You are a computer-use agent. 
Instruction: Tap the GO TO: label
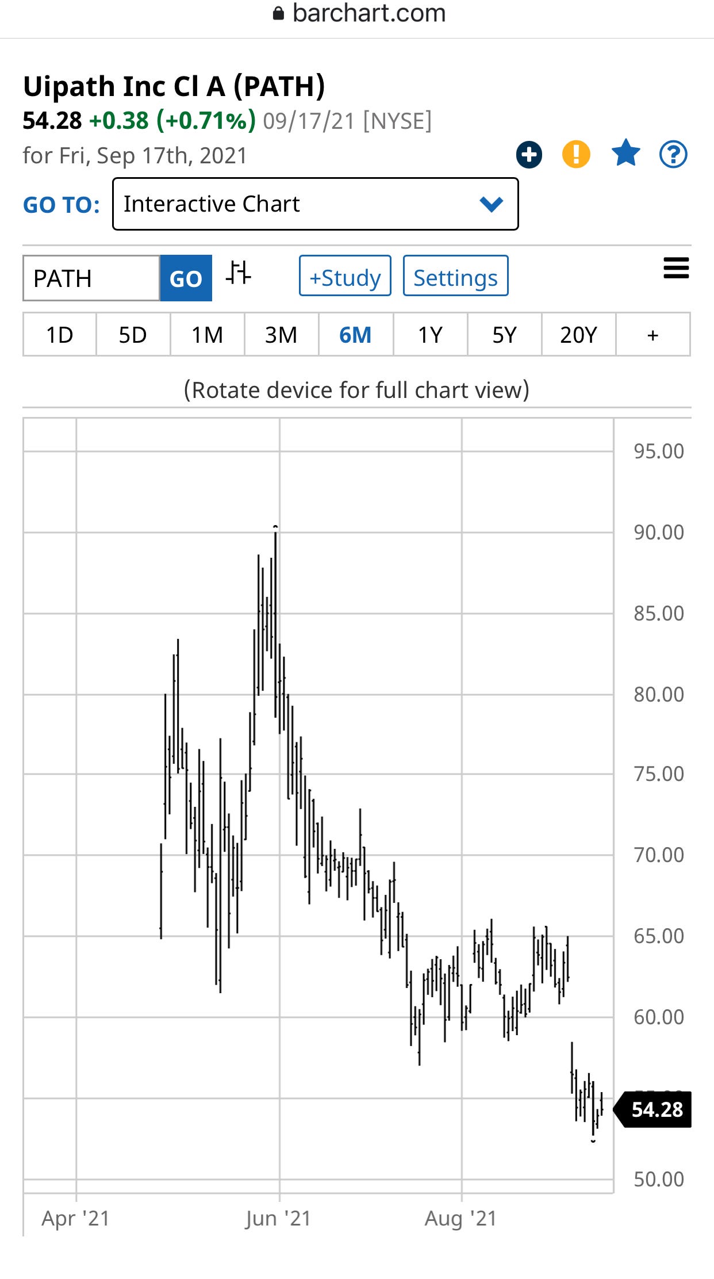coord(62,205)
